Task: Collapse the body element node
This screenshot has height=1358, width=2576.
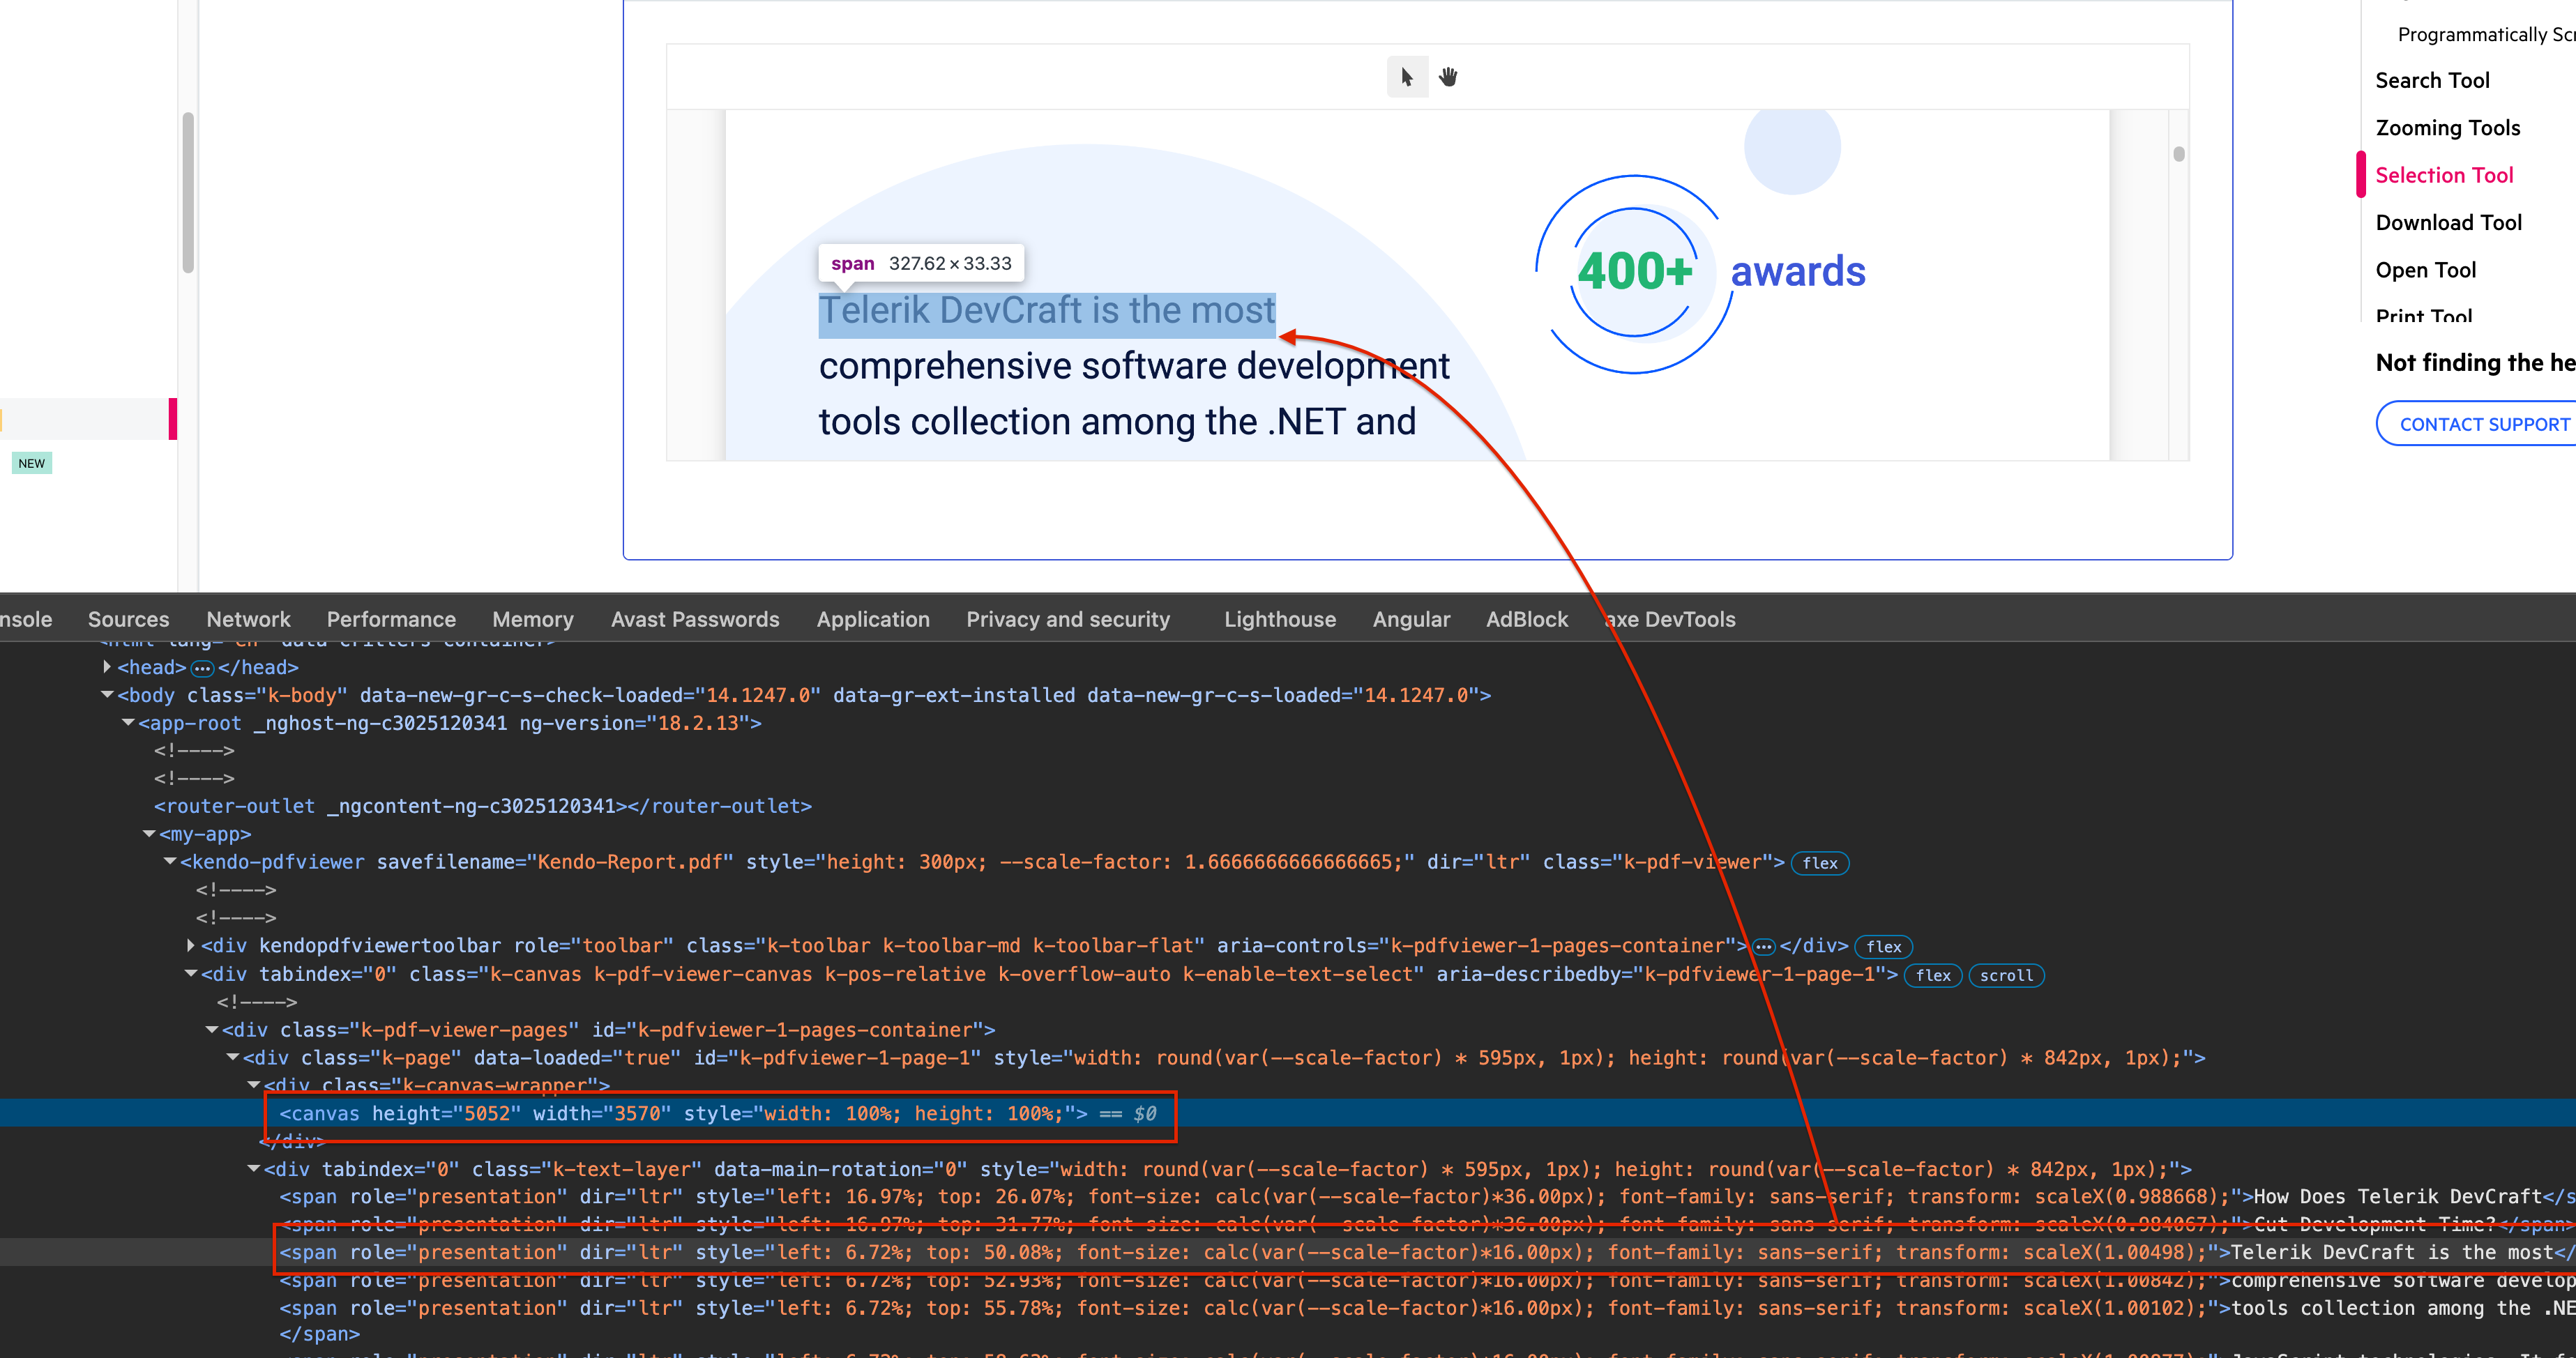Action: click(107, 695)
